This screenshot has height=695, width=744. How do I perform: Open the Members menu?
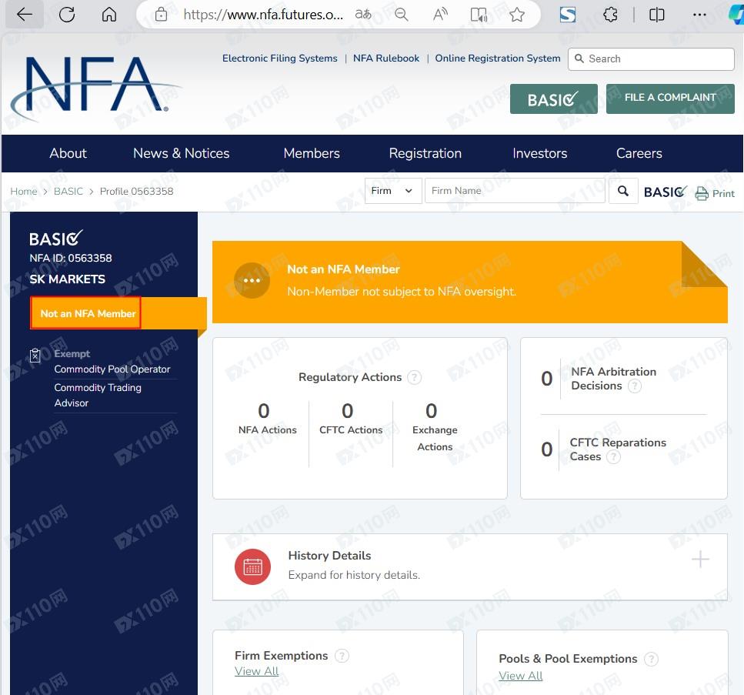point(312,153)
